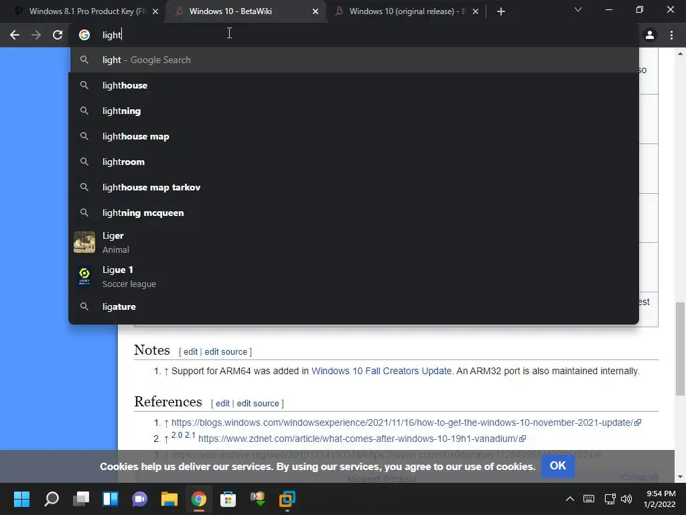
Task: Click Google Chrome taskbar icon
Action: [198, 499]
